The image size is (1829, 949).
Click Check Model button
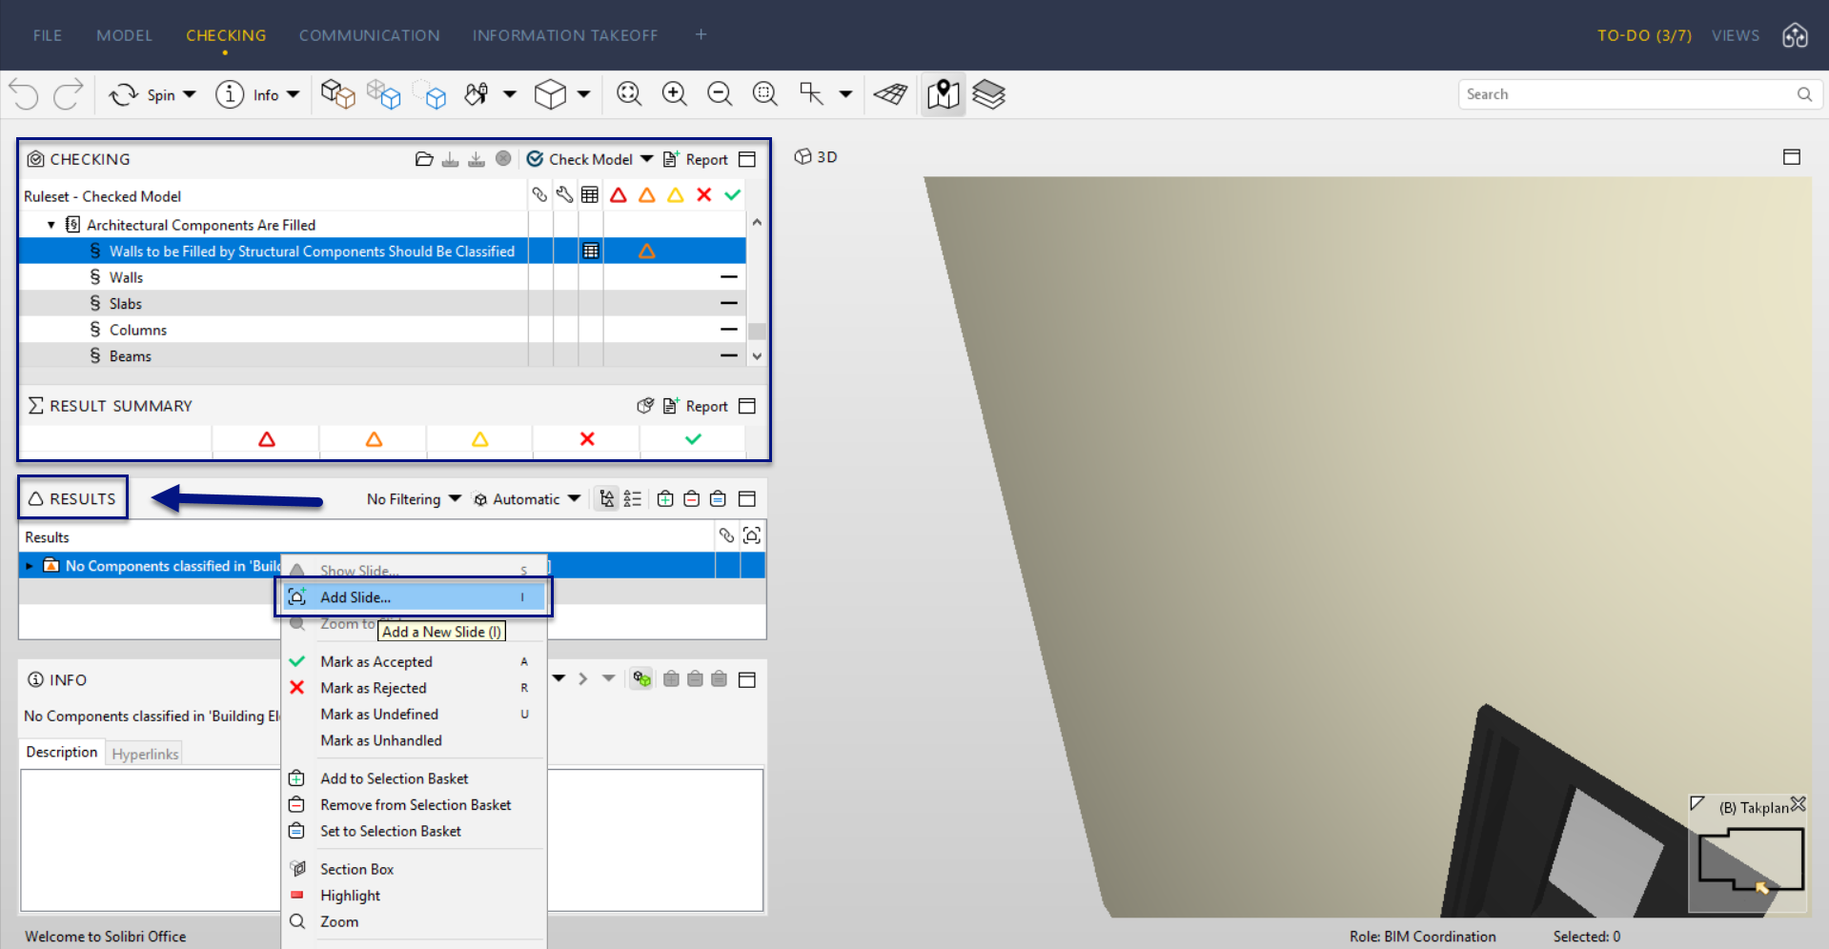(579, 159)
